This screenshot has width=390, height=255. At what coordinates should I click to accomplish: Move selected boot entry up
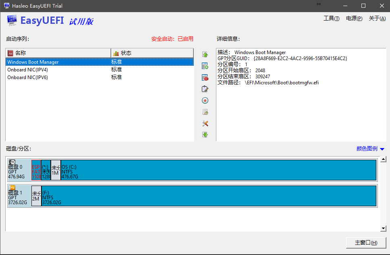205,54
